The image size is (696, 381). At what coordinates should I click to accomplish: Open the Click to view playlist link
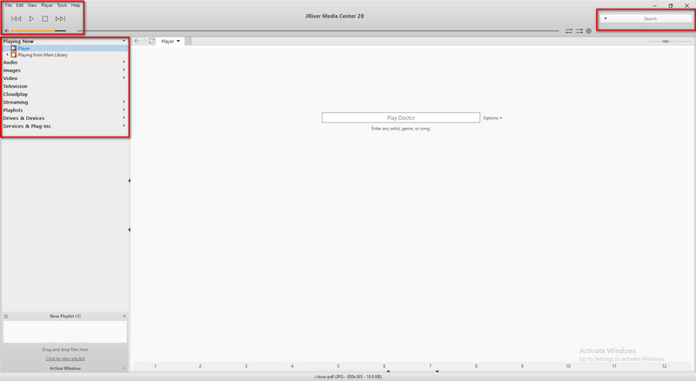coord(65,358)
